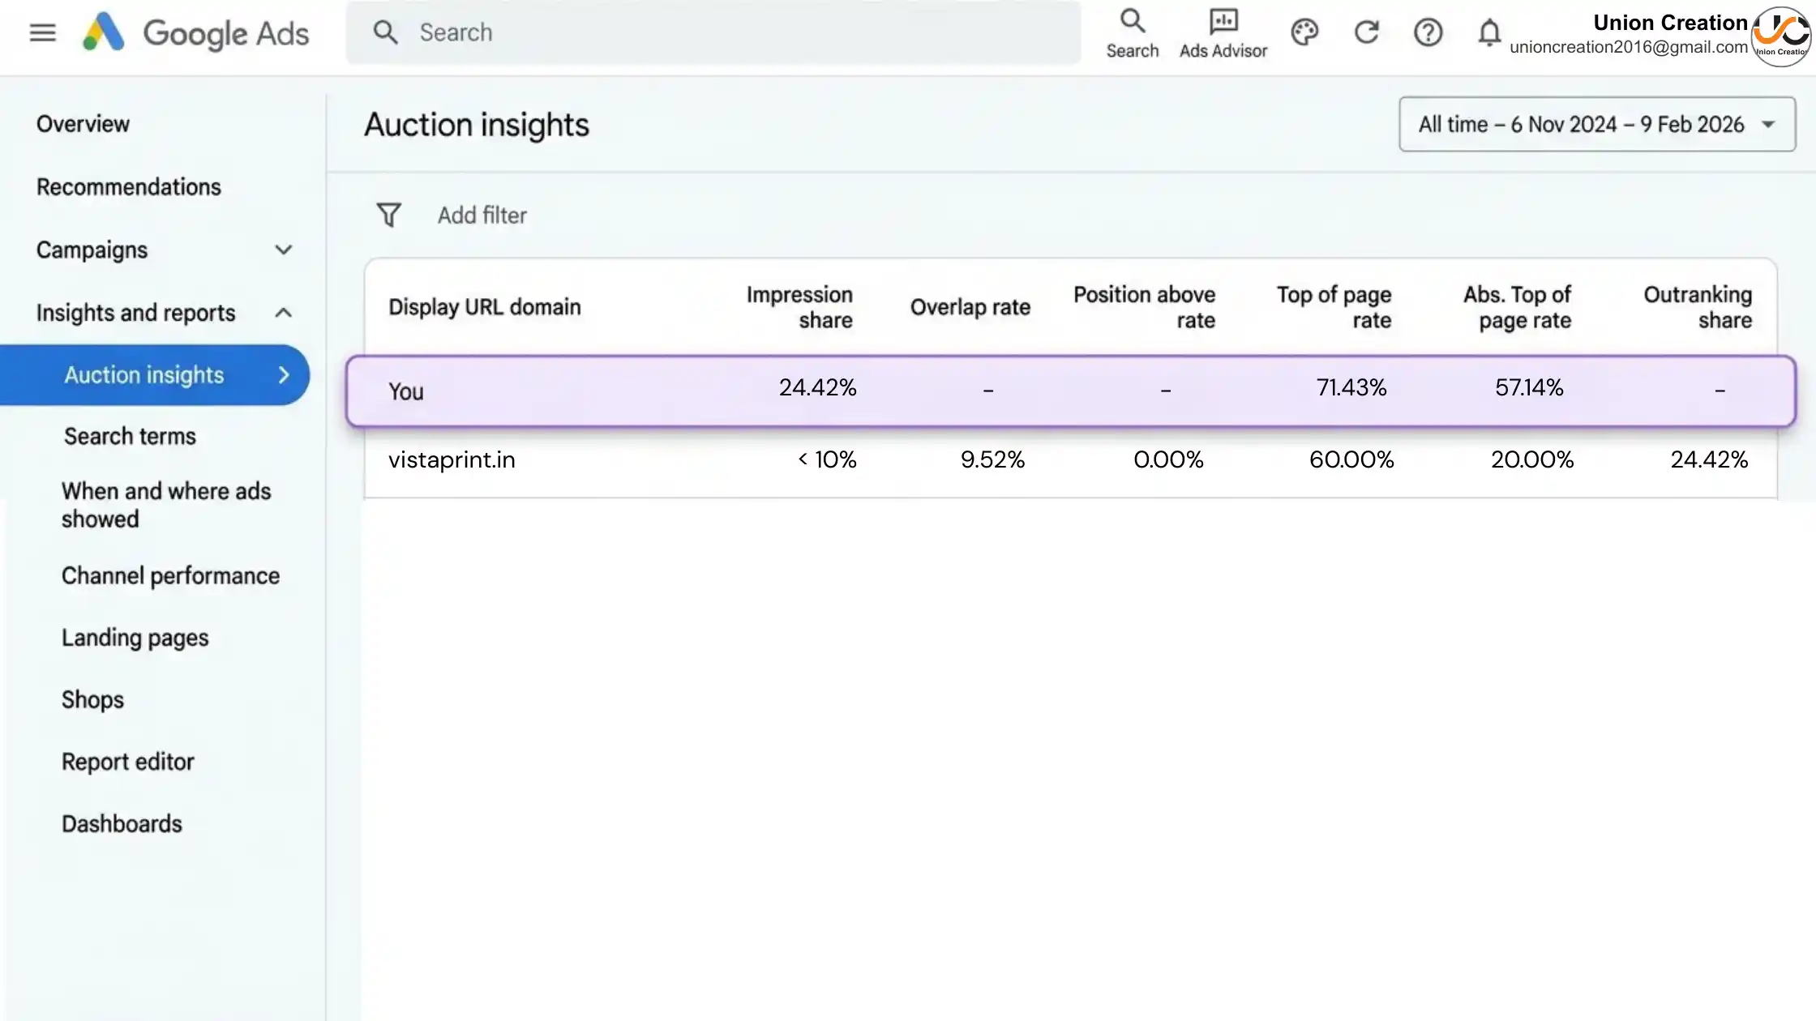Expand the Campaigns section

coord(283,250)
